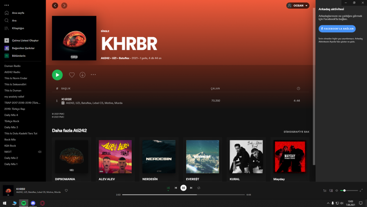
Task: Click the green play button for KHRBR
Action: (x=57, y=75)
